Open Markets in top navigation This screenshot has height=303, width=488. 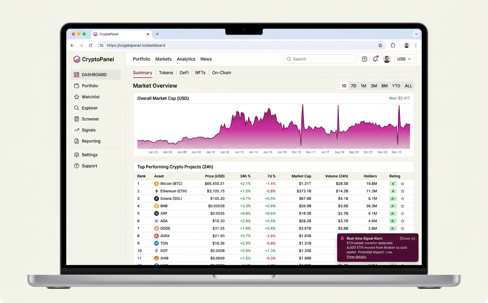click(163, 59)
